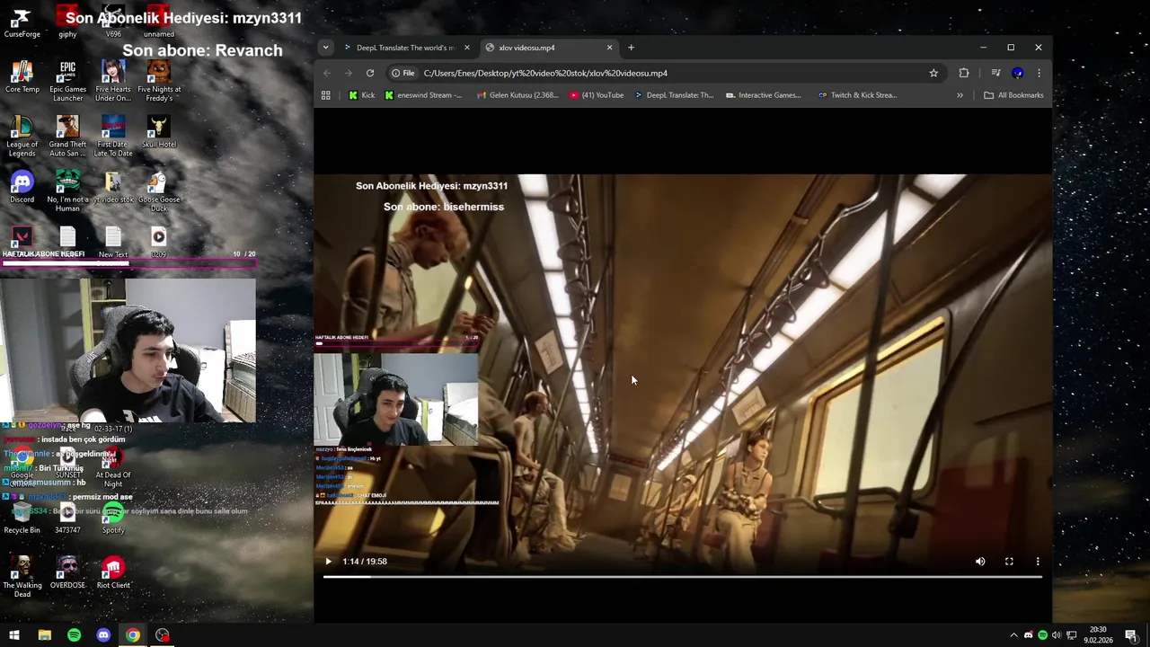Select the Core Temp desktop icon
The height and width of the screenshot is (647, 1150).
click(x=22, y=77)
